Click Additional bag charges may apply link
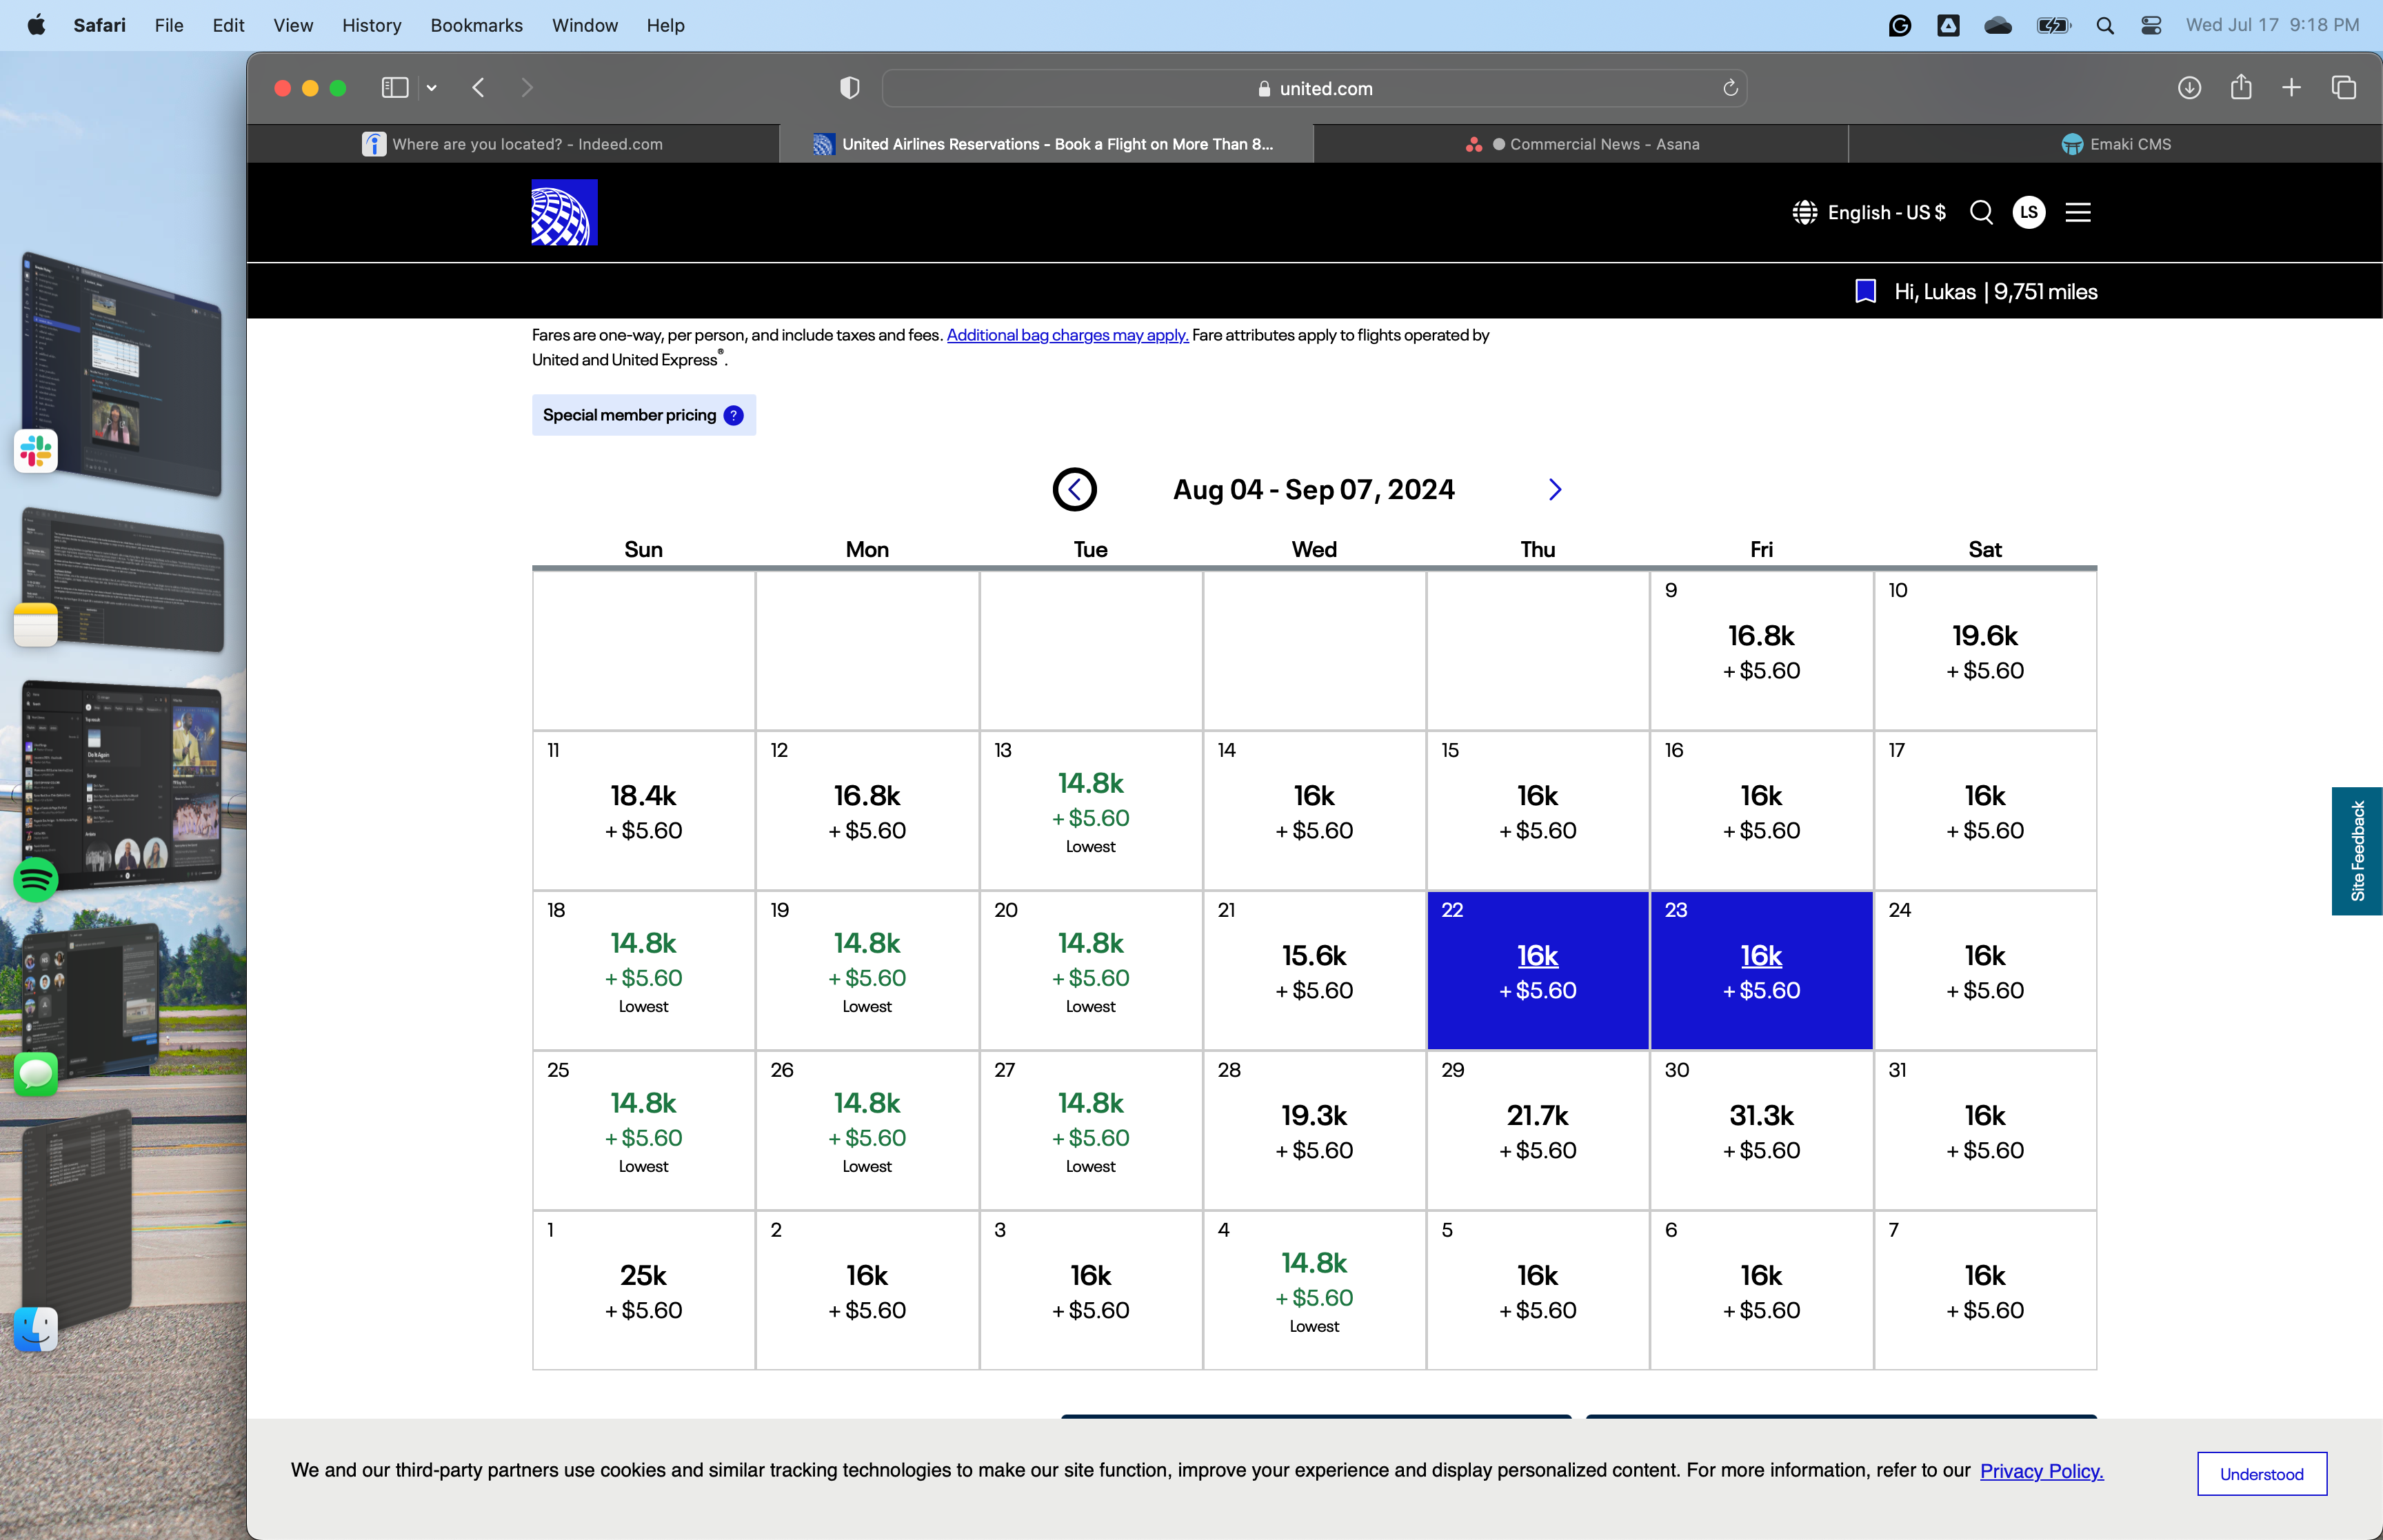The image size is (2383, 1540). [x=1067, y=335]
